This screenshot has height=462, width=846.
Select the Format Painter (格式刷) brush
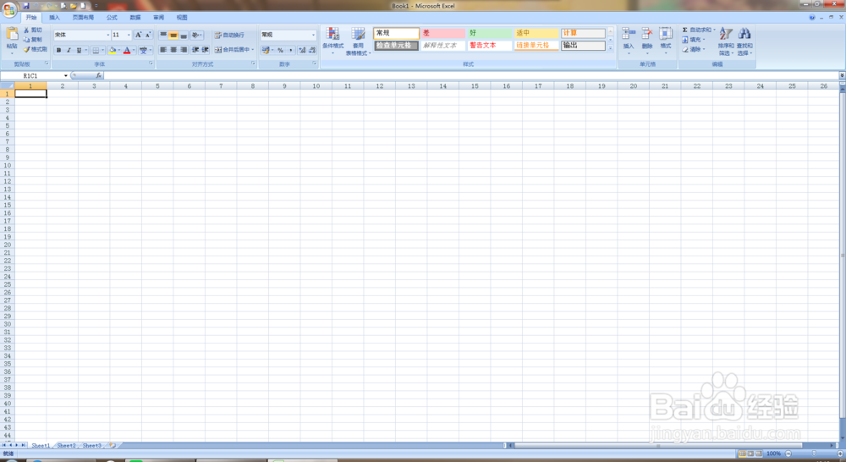click(x=26, y=49)
